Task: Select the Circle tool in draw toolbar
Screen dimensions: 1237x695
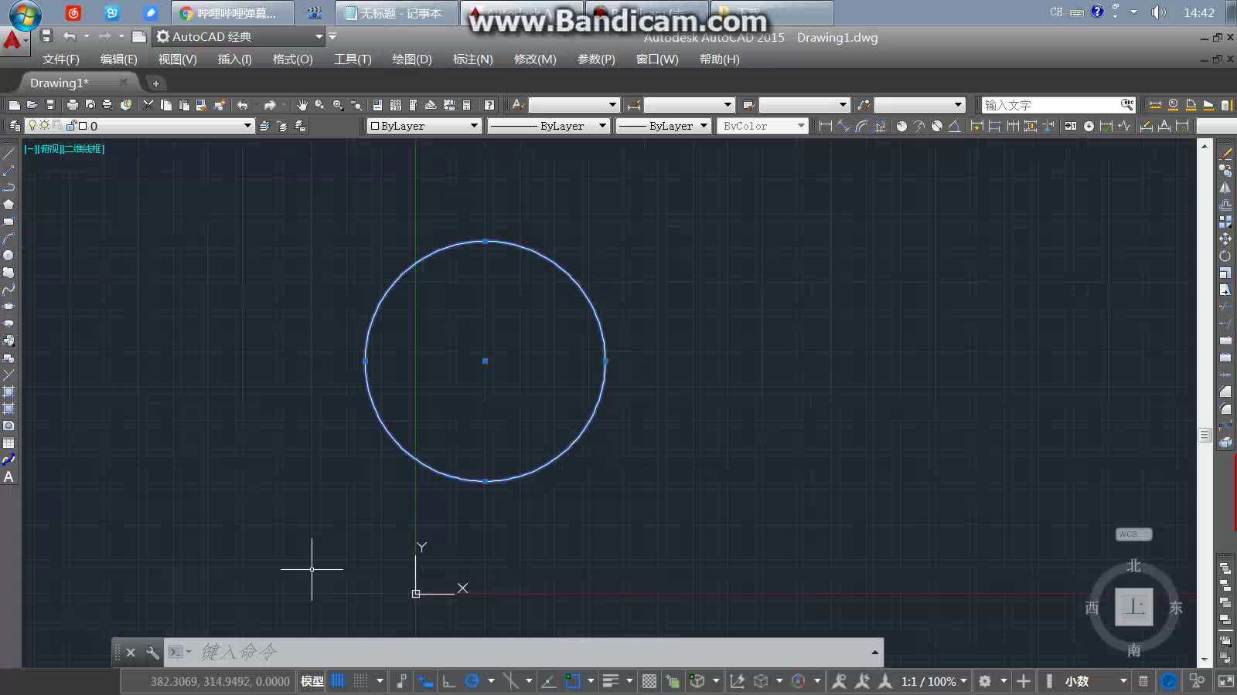Action: coord(9,256)
